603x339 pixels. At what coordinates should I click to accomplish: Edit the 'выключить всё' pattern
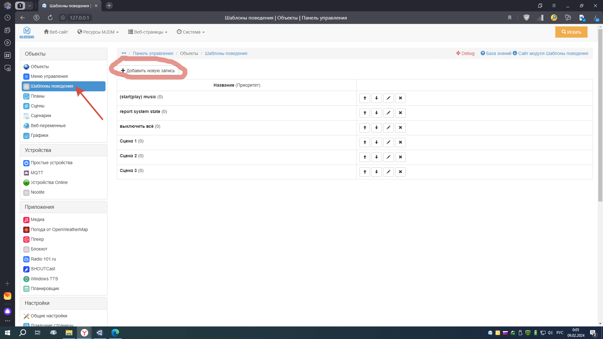[x=388, y=128]
